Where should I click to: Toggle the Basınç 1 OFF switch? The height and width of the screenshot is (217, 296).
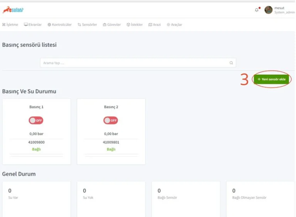click(36, 120)
